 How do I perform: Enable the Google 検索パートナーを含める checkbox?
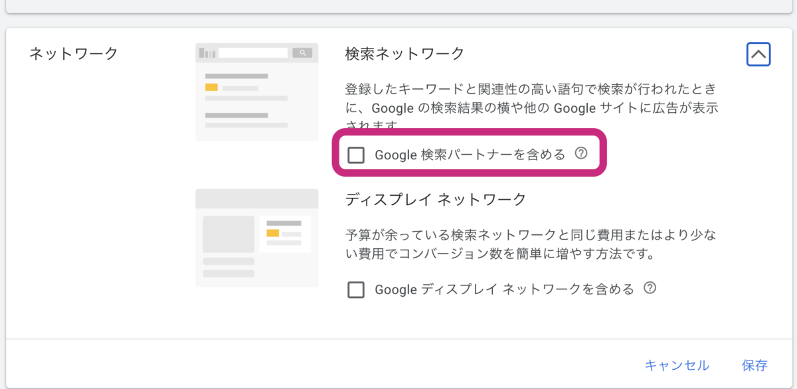357,155
